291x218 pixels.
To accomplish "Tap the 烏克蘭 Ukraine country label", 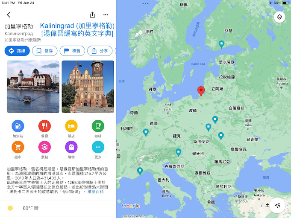I will (x=252, y=140).
